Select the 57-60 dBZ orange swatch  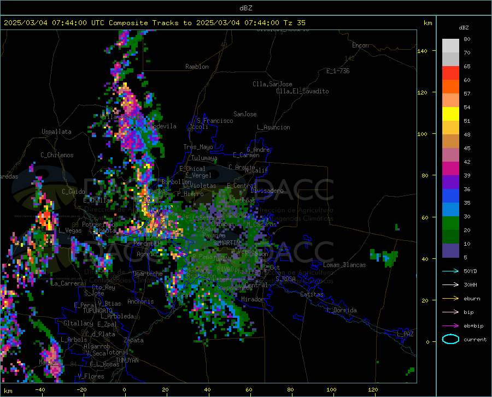pos(450,87)
